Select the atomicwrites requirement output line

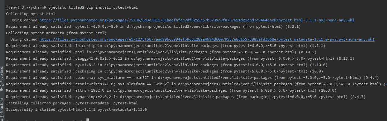(197, 84)
